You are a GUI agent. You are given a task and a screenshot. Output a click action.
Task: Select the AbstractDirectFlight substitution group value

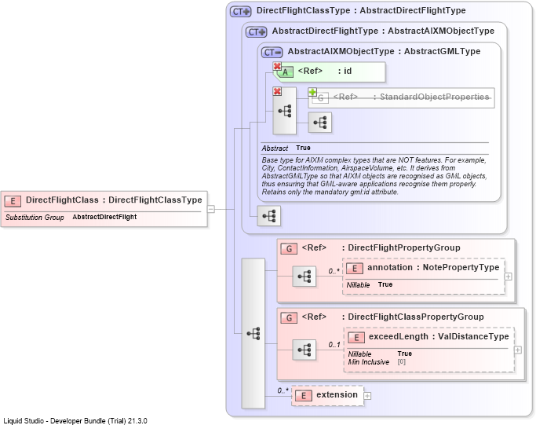click(104, 217)
